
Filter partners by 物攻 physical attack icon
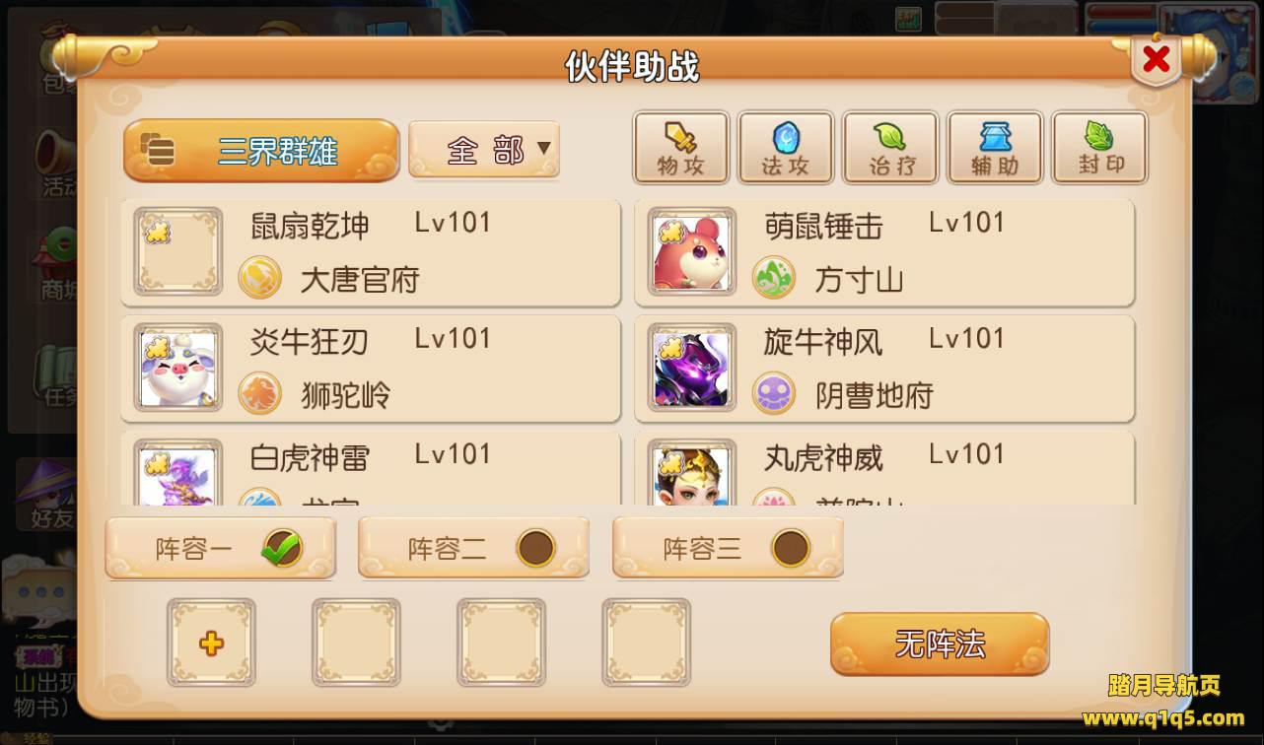point(680,148)
